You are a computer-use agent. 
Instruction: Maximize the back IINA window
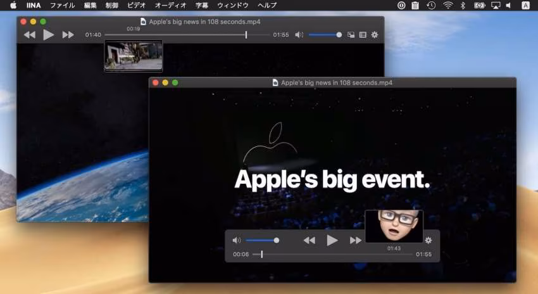click(43, 22)
